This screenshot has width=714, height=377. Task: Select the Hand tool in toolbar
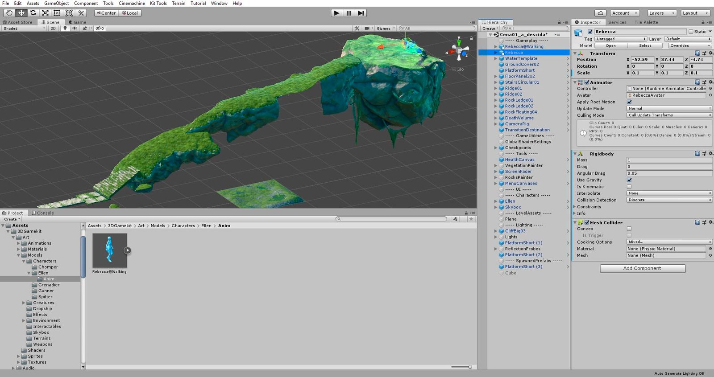(x=9, y=13)
